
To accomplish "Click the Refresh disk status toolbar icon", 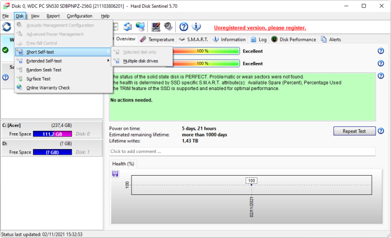I will pos(7,27).
